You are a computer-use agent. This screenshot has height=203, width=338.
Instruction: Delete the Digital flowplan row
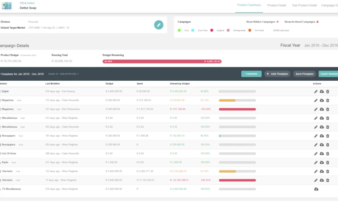(x=327, y=92)
